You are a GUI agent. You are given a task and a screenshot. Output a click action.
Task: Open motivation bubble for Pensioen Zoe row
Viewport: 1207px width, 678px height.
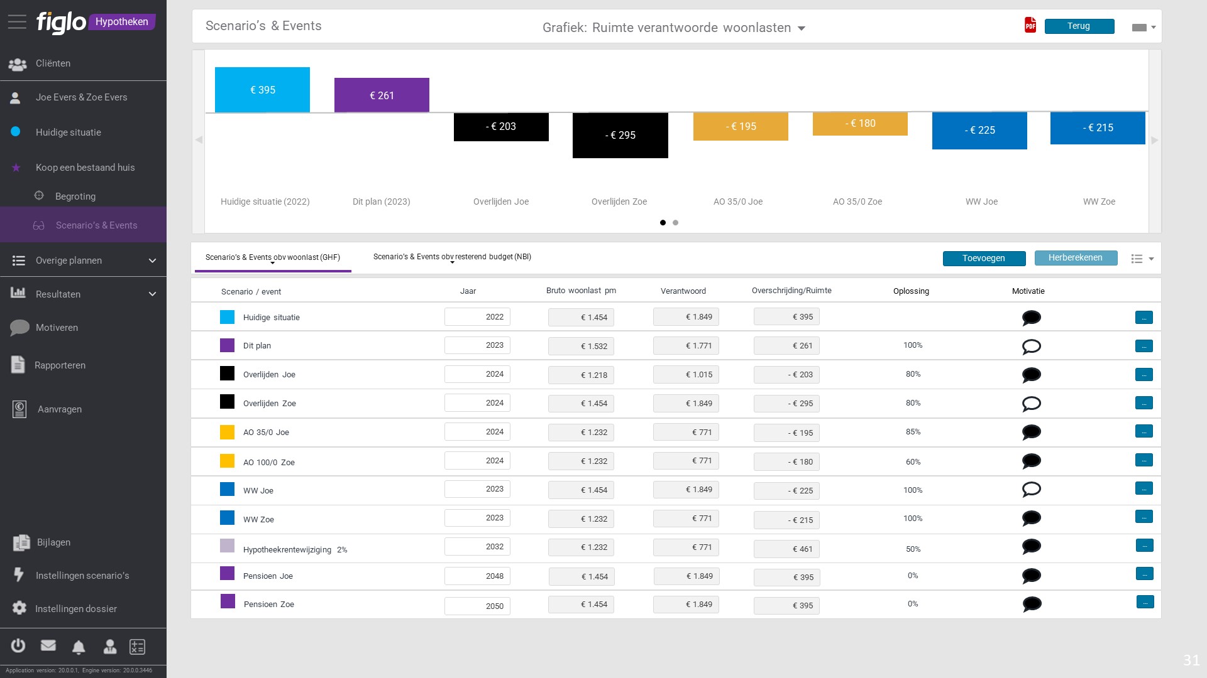[1032, 605]
